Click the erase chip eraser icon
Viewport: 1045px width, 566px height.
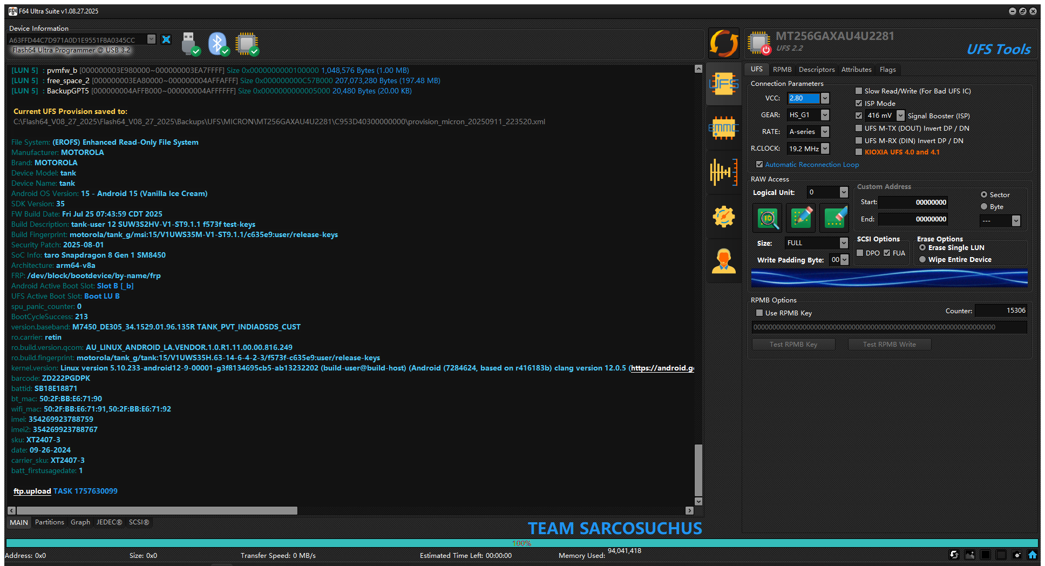click(x=834, y=218)
